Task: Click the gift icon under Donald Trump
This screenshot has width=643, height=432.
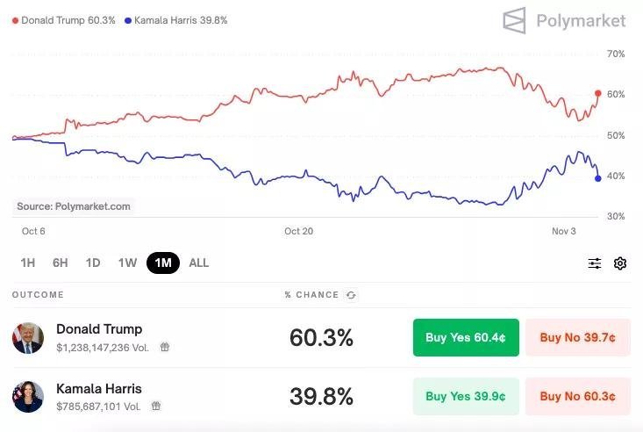Action: [165, 347]
